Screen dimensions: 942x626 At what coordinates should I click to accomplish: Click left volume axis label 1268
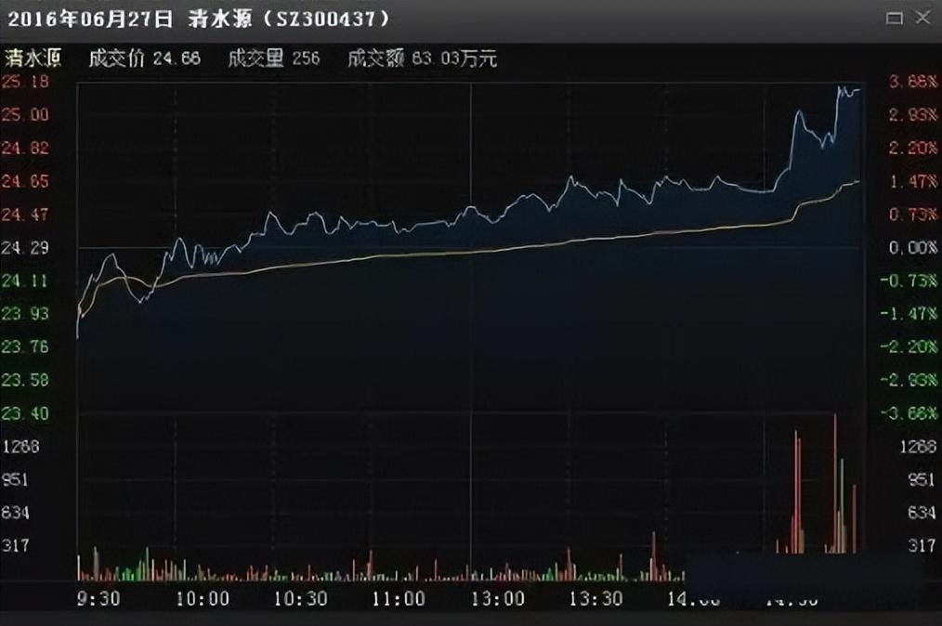(x=20, y=447)
